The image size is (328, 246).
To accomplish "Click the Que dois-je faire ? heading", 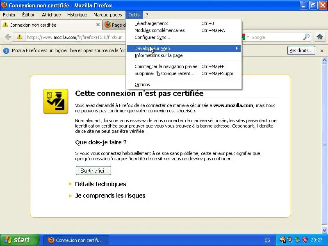I will click(100, 142).
